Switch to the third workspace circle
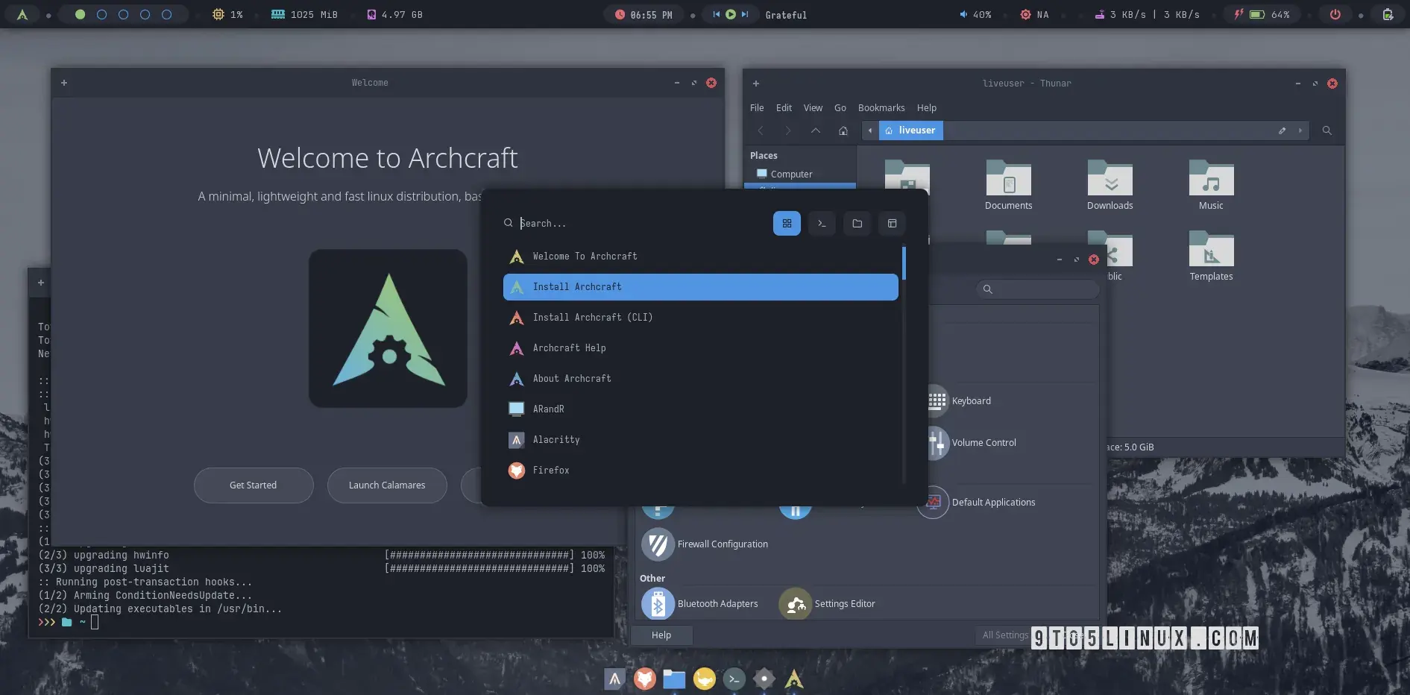Viewport: 1410px width, 695px height. tap(123, 14)
